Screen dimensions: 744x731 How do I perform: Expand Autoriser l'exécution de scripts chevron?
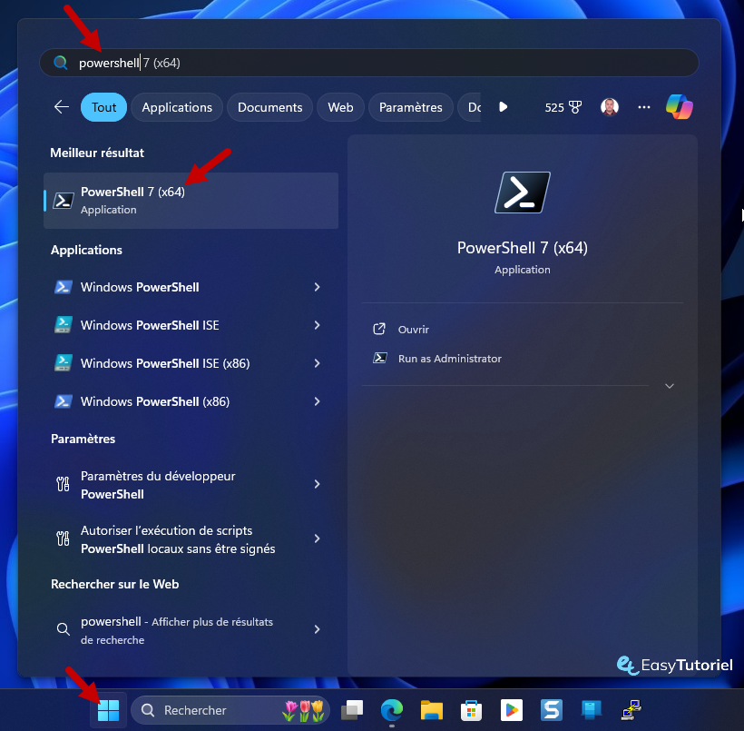click(317, 538)
